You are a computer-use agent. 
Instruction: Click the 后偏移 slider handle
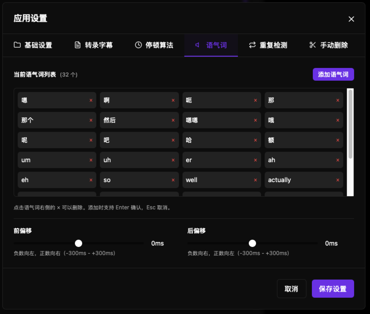(252, 243)
